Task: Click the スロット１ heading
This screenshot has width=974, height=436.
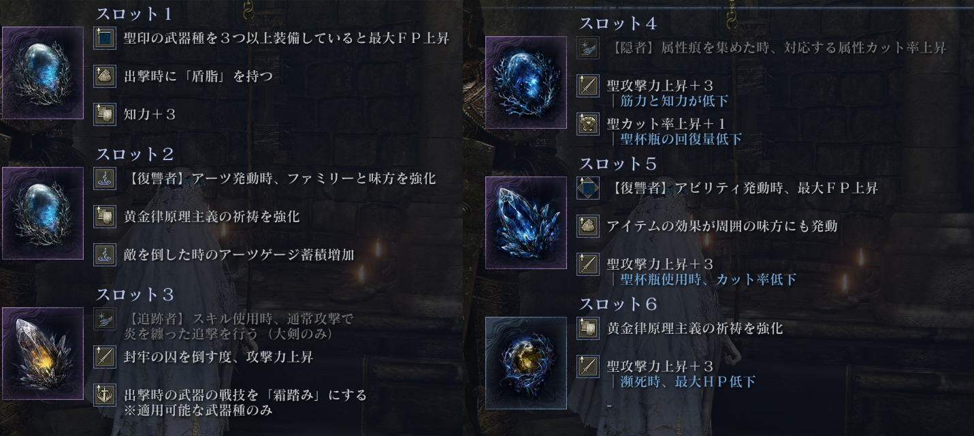Action: tap(134, 14)
